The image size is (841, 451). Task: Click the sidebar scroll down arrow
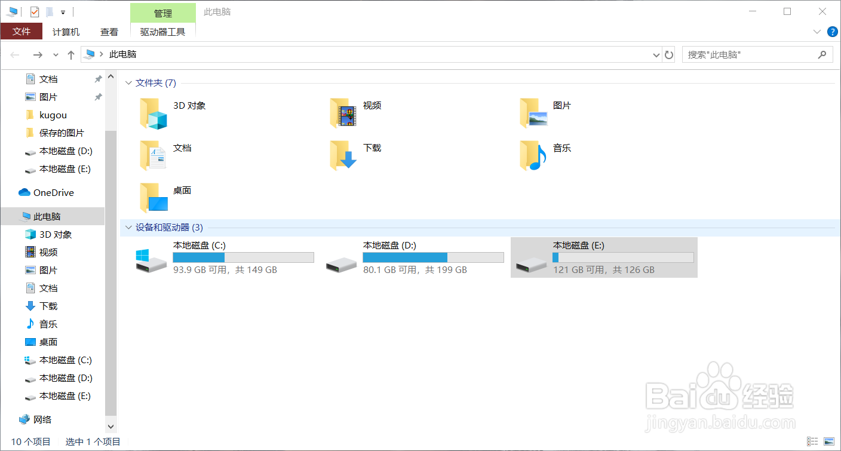click(111, 427)
